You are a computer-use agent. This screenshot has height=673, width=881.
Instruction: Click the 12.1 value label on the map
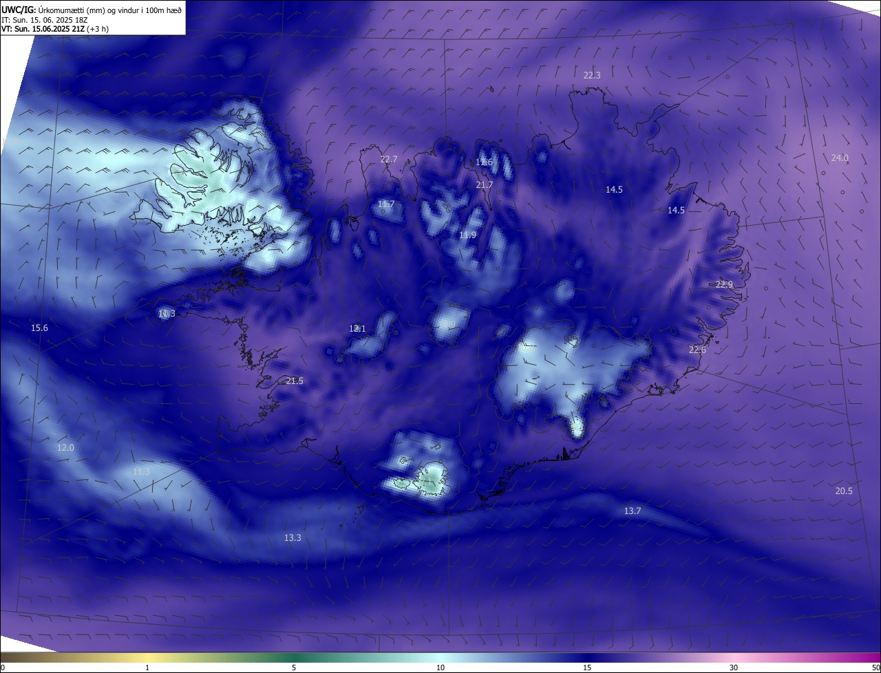pyautogui.click(x=357, y=329)
